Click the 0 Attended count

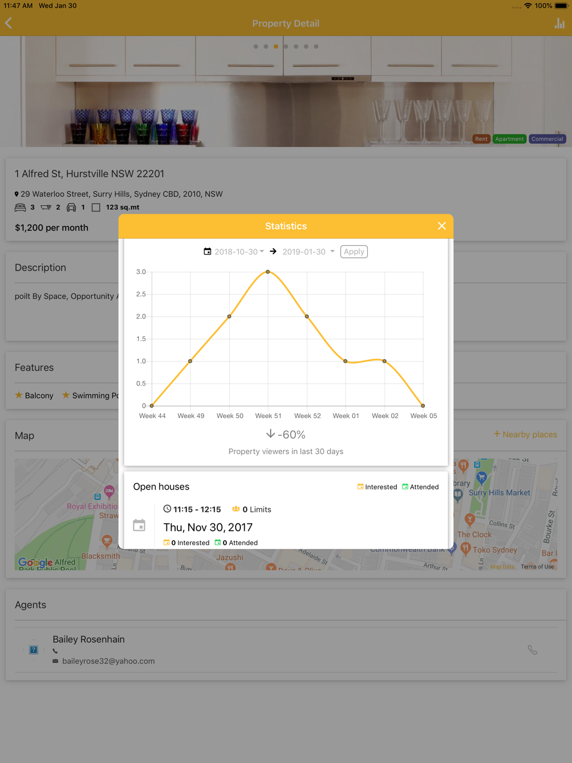(236, 543)
